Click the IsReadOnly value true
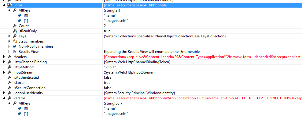The image size is (302, 117). 107,31
